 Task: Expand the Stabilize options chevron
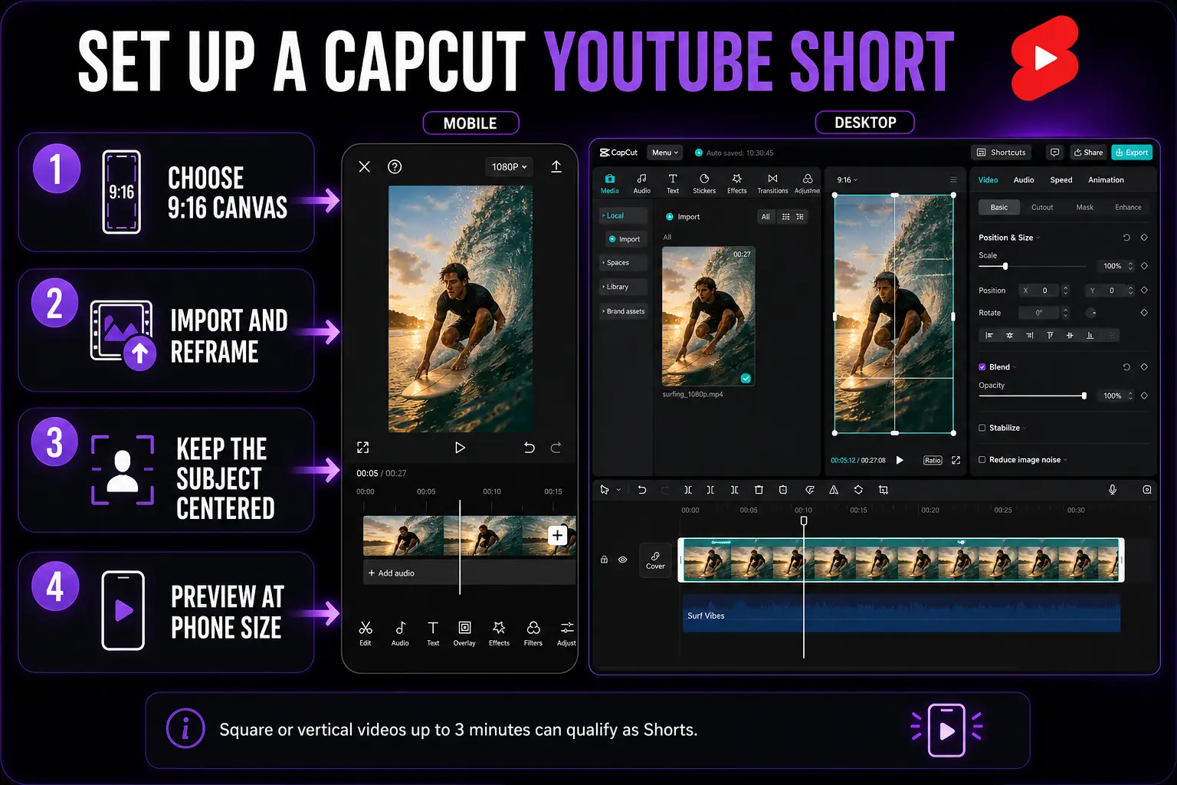1025,428
